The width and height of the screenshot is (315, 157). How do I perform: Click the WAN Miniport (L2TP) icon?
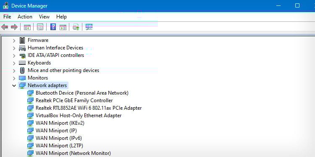30,146
